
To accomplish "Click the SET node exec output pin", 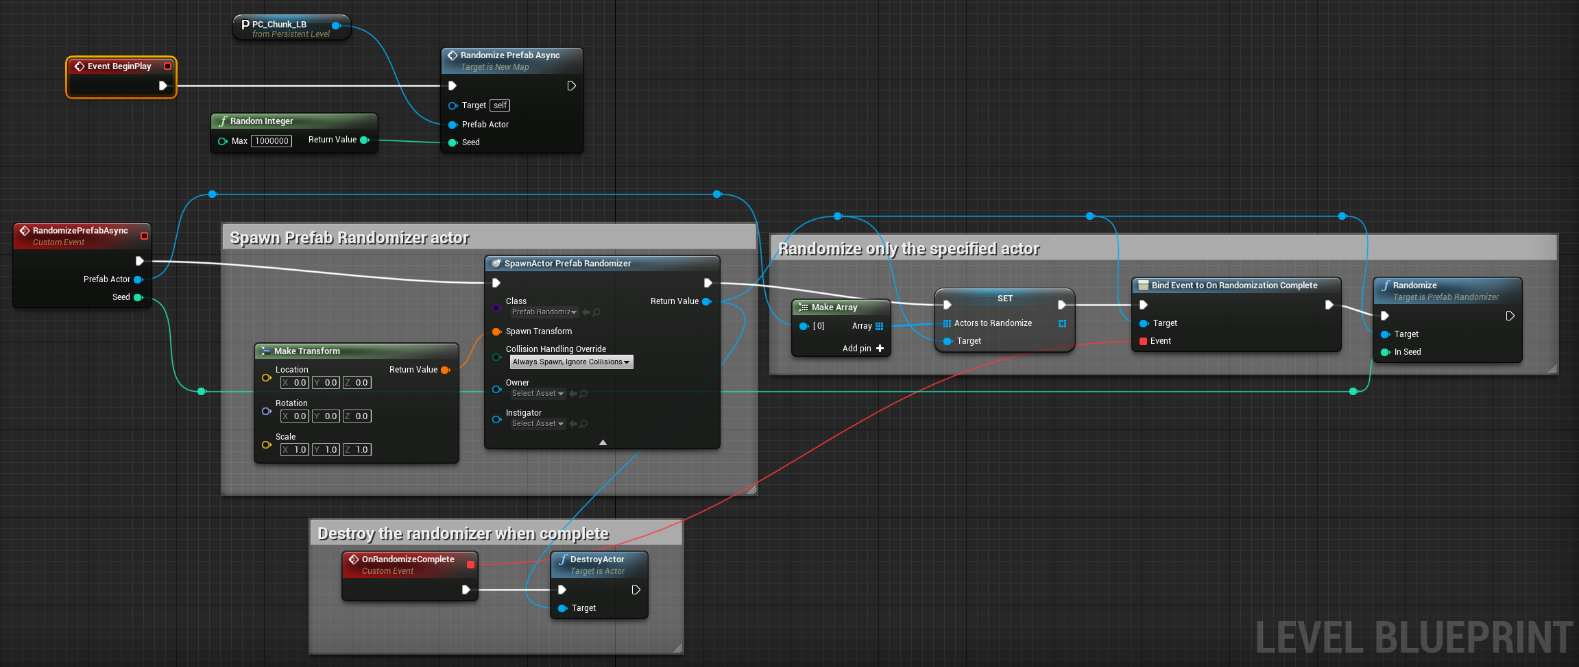I will tap(1061, 305).
